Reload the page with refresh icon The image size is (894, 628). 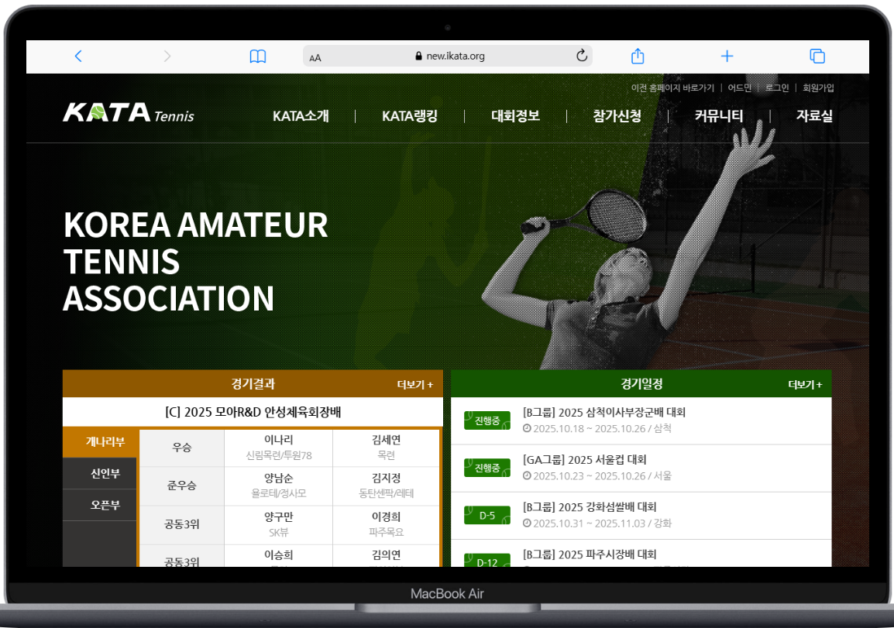coord(582,56)
